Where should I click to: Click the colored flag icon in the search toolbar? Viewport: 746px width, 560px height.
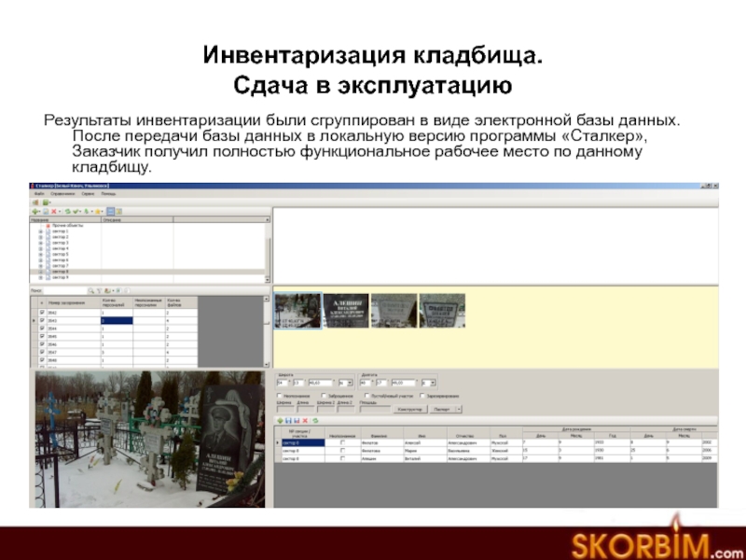click(107, 290)
